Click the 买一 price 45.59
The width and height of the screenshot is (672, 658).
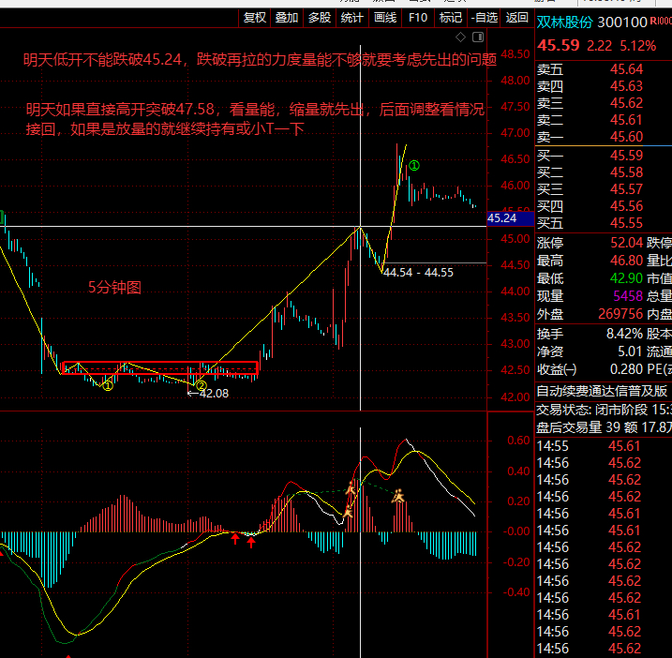[x=627, y=156]
